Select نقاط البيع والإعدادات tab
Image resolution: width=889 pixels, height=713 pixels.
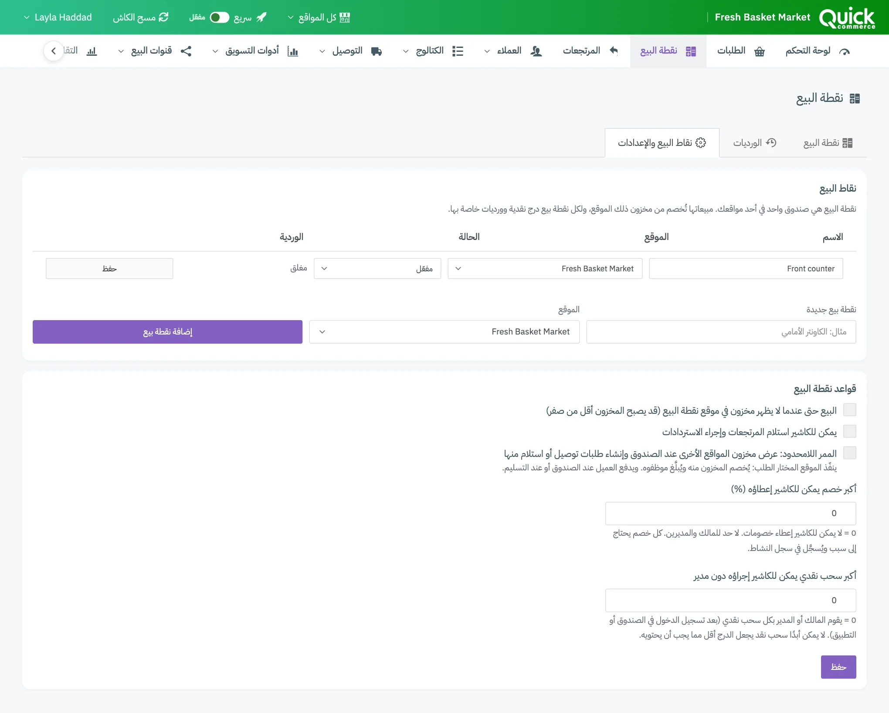click(662, 143)
